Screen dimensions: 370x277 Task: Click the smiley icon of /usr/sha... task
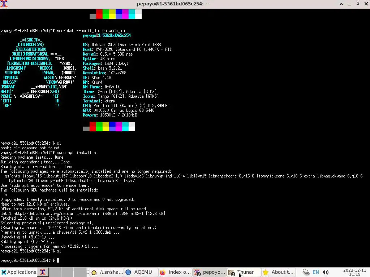pyautogui.click(x=94, y=273)
